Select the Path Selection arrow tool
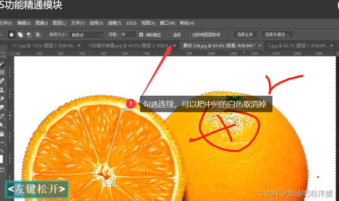 click(2, 125)
